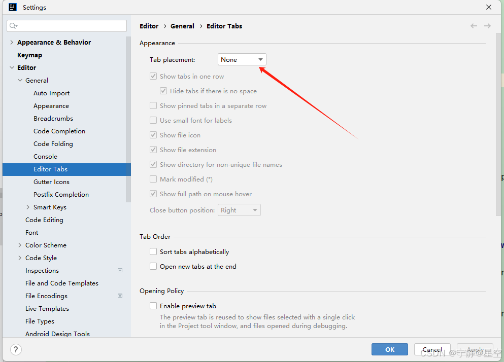Toggle Hide tabs if there is no space
The width and height of the screenshot is (504, 362).
pyautogui.click(x=163, y=91)
